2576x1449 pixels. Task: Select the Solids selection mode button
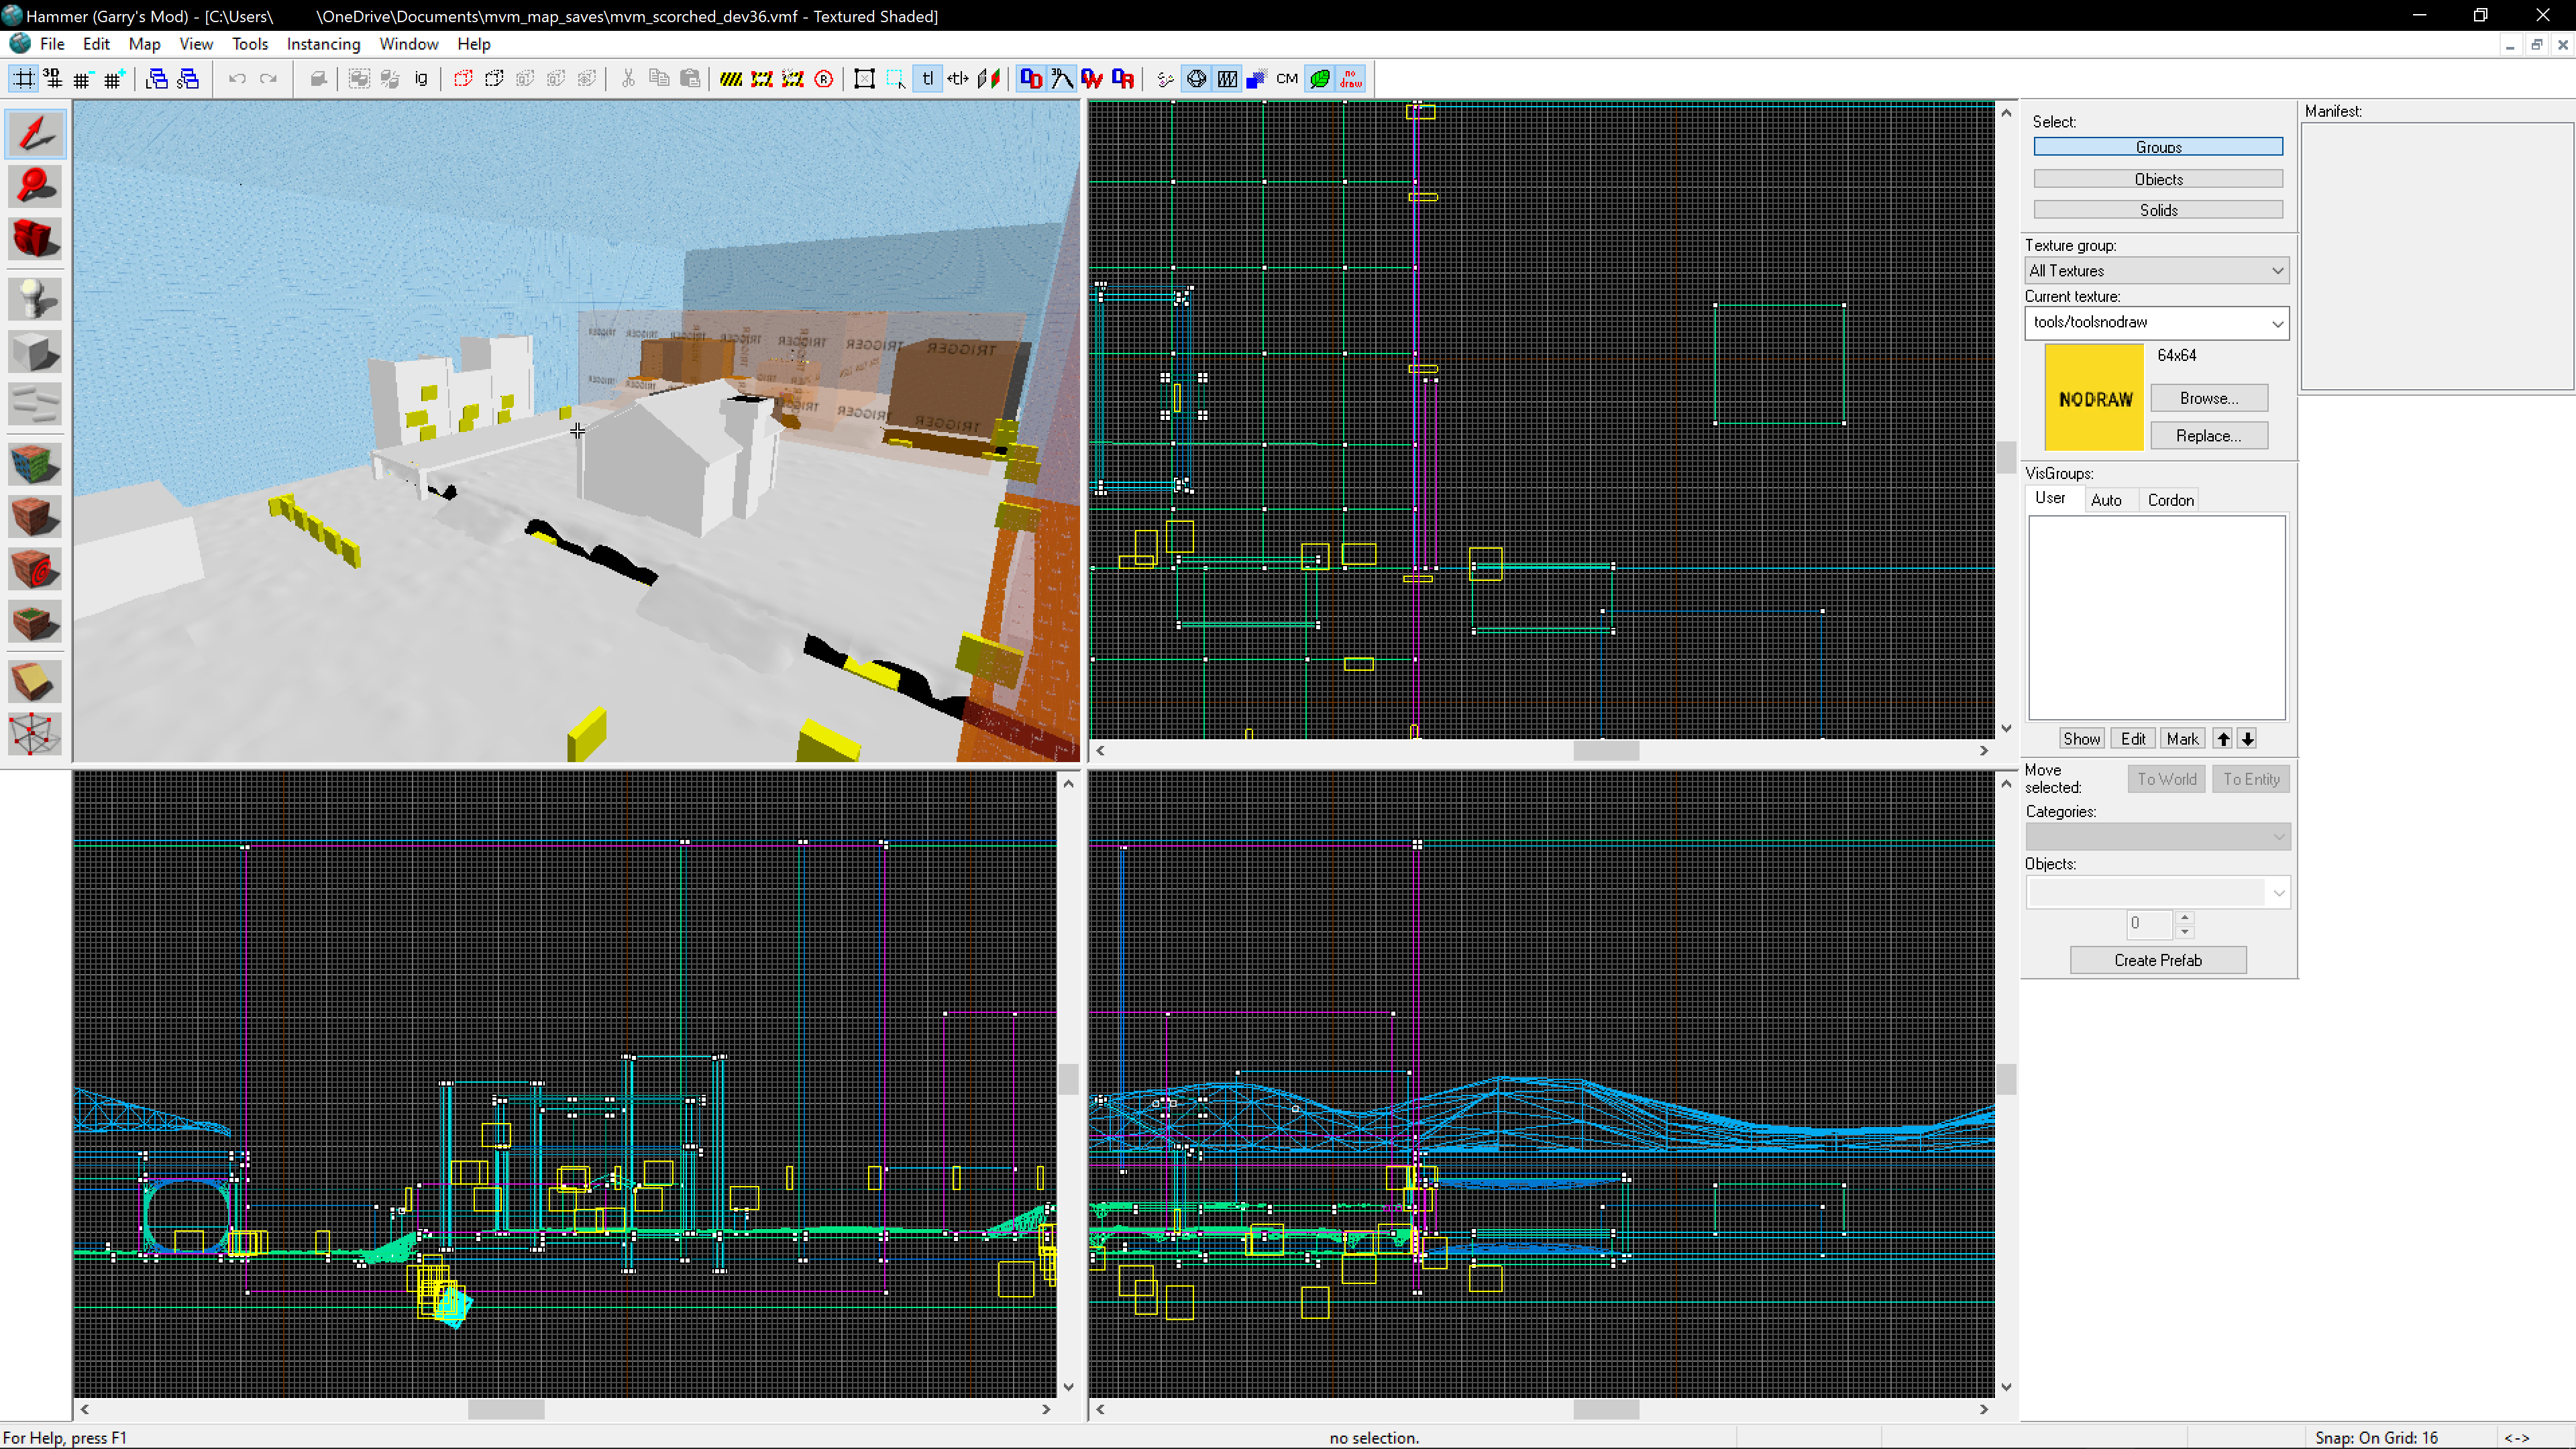click(x=2158, y=210)
